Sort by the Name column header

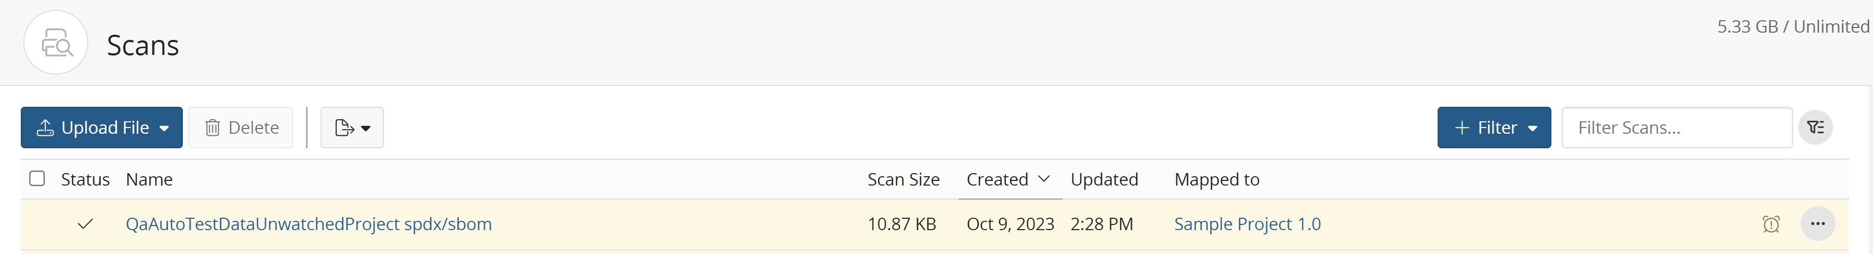pyautogui.click(x=149, y=179)
